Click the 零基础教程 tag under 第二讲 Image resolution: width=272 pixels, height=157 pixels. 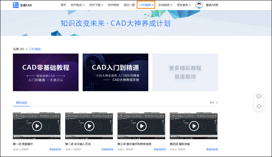pyautogui.click(x=107, y=149)
